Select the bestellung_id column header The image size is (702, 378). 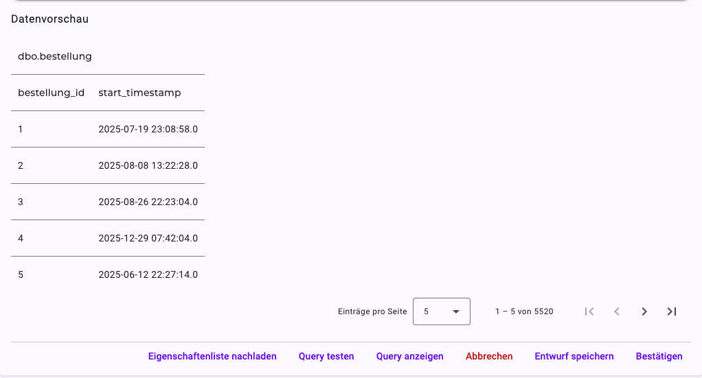coord(51,93)
